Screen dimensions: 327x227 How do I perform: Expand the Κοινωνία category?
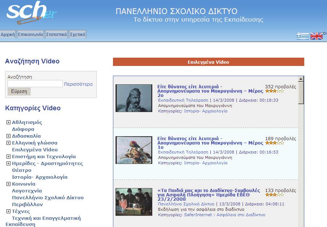click(8, 184)
